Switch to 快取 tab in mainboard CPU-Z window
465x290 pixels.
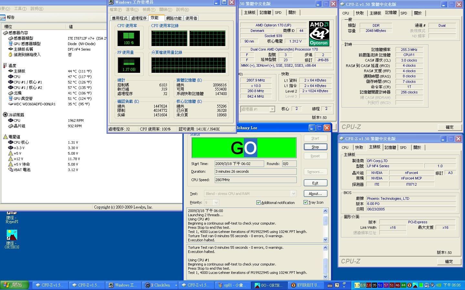[x=359, y=148]
